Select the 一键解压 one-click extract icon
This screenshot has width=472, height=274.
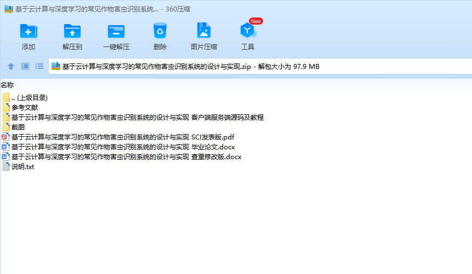tap(116, 31)
